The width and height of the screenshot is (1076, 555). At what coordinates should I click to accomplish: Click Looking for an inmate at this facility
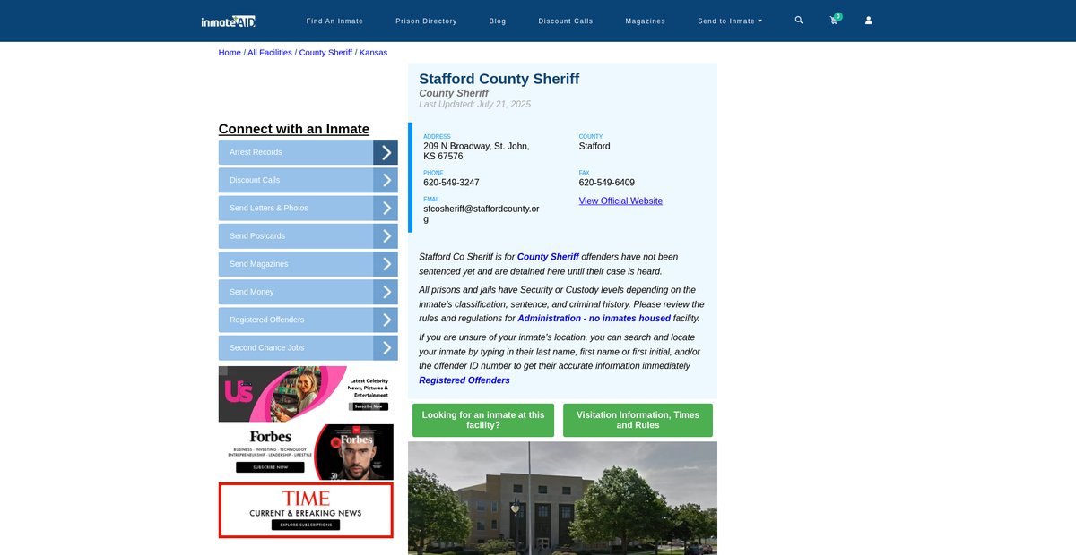pos(483,420)
